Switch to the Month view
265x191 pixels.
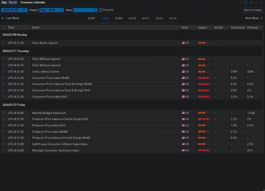pyautogui.click(x=13, y=2)
